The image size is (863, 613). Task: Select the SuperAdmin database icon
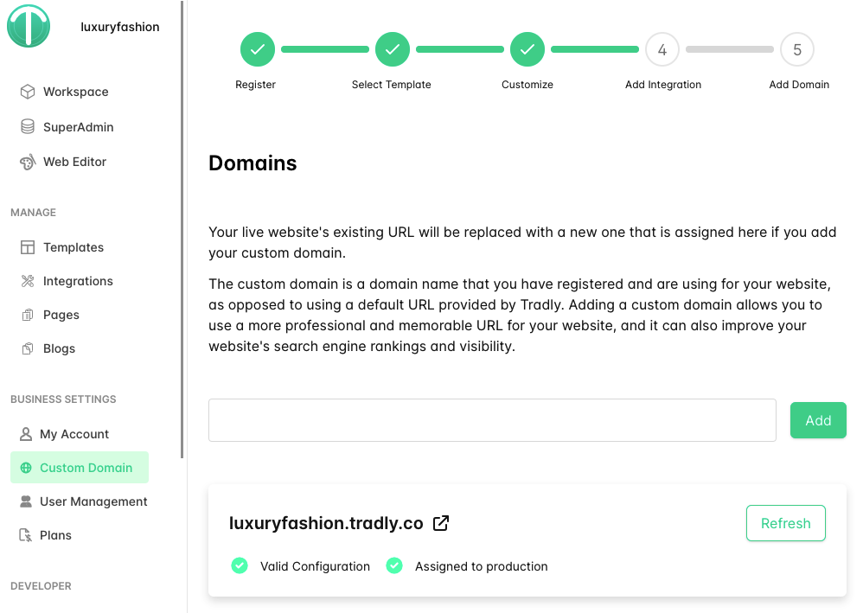[28, 127]
